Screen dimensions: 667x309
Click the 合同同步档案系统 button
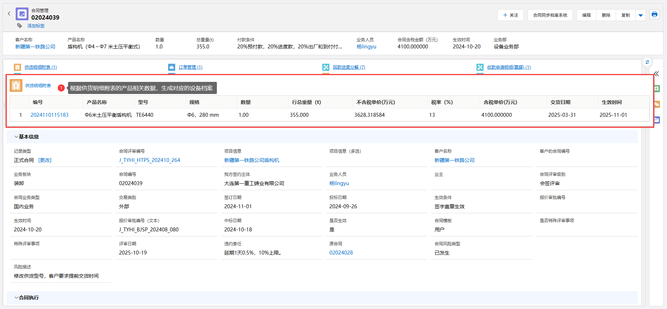coord(550,15)
